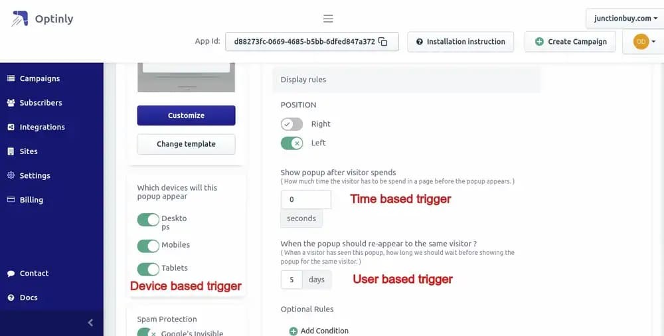
Task: Toggle Google's Invisible spam protection switch
Action: 148,332
